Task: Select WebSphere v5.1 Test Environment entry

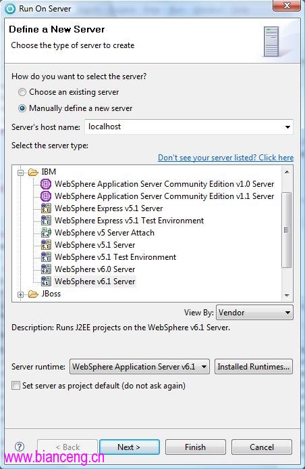Action: (x=115, y=257)
